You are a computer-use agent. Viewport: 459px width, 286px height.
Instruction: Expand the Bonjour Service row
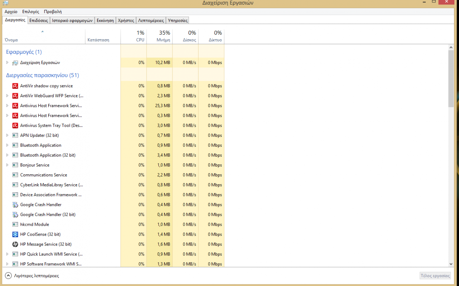click(x=7, y=165)
